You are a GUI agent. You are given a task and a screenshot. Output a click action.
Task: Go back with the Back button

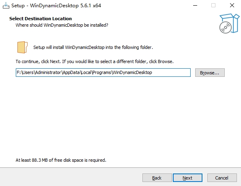(x=157, y=178)
